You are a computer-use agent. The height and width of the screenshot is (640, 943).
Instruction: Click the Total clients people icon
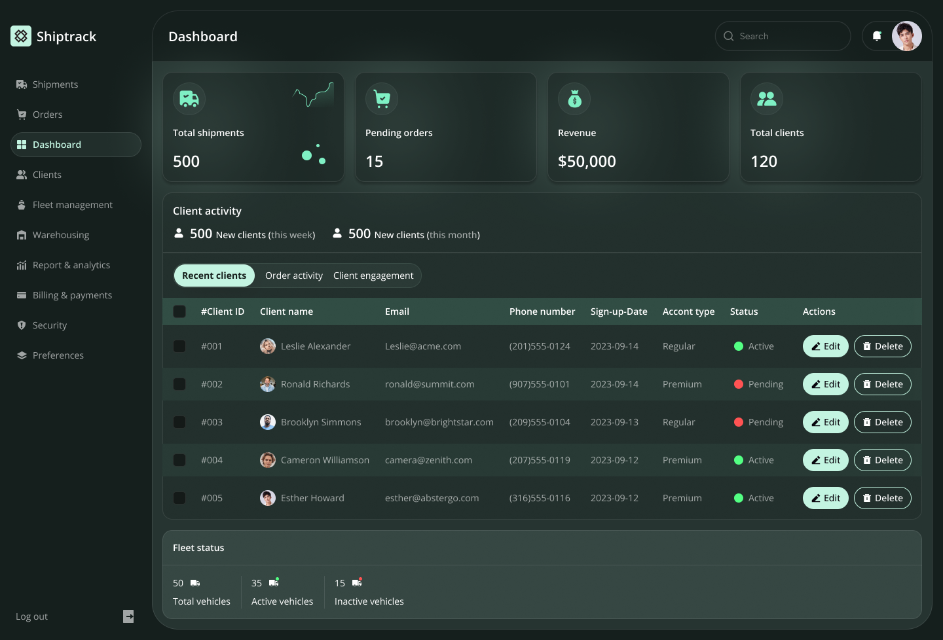pyautogui.click(x=767, y=99)
